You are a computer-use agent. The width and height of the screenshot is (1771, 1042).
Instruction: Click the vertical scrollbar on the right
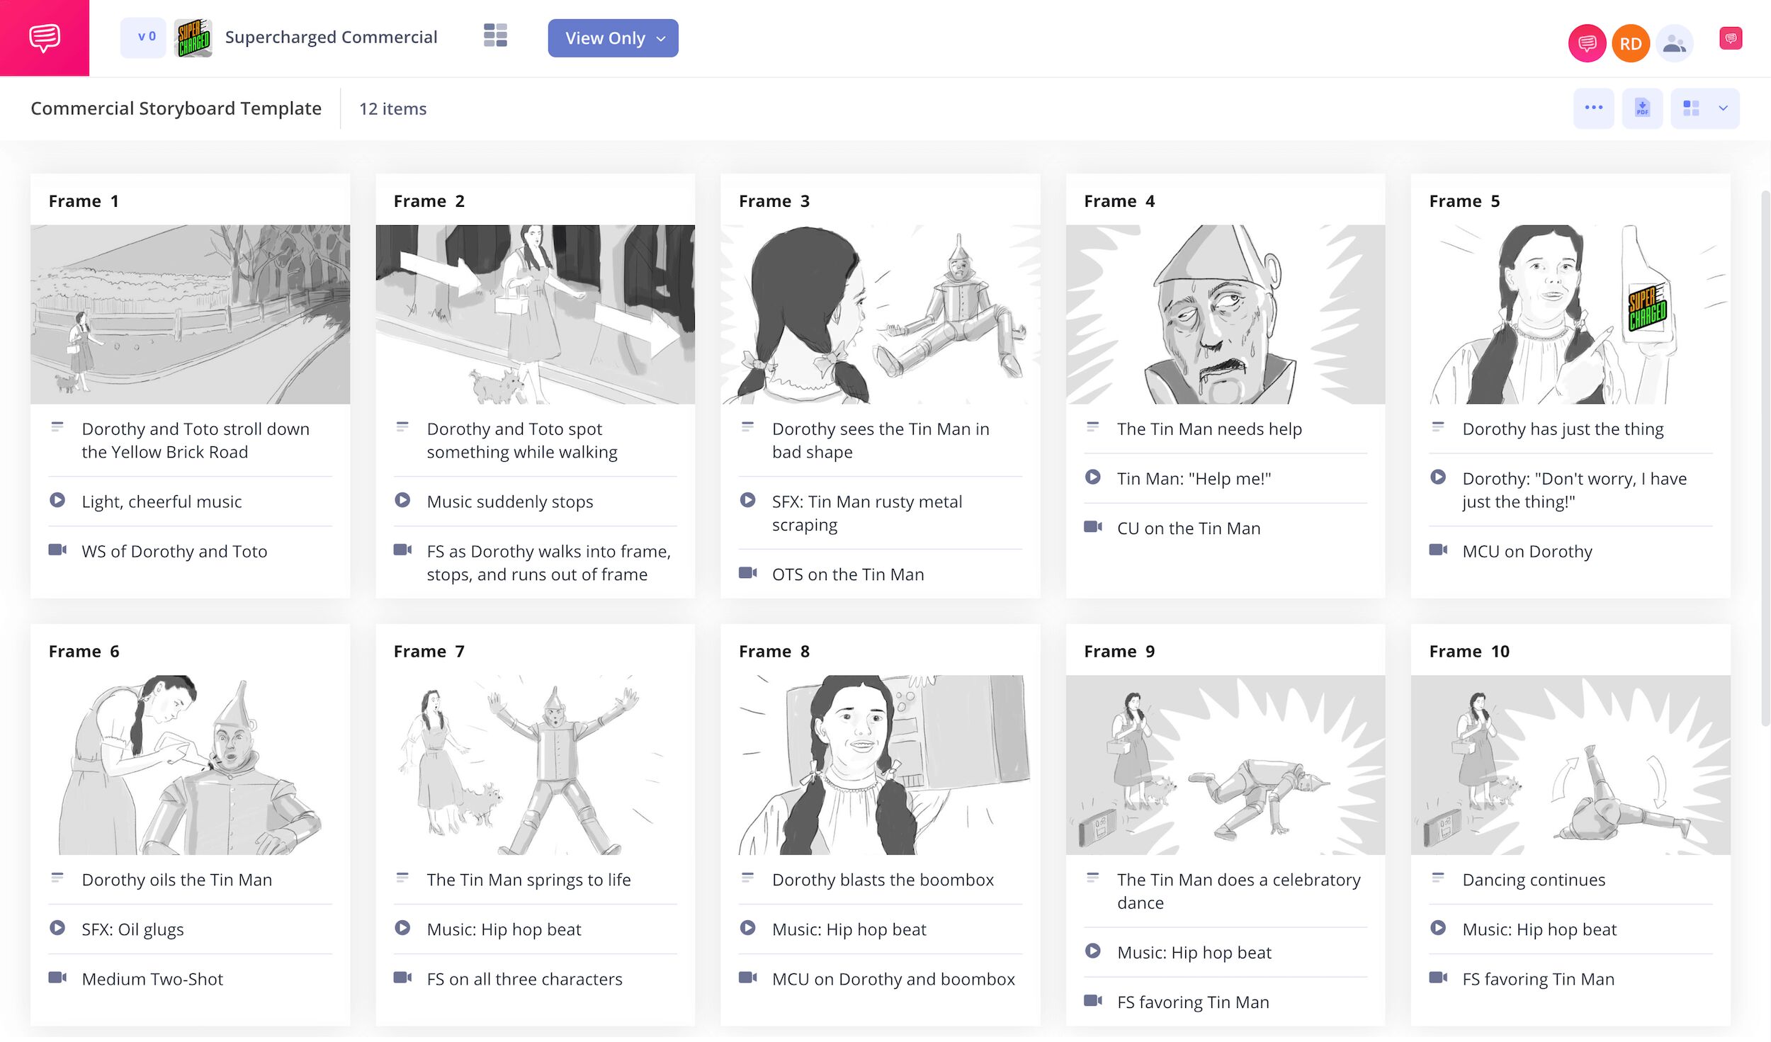1765,459
